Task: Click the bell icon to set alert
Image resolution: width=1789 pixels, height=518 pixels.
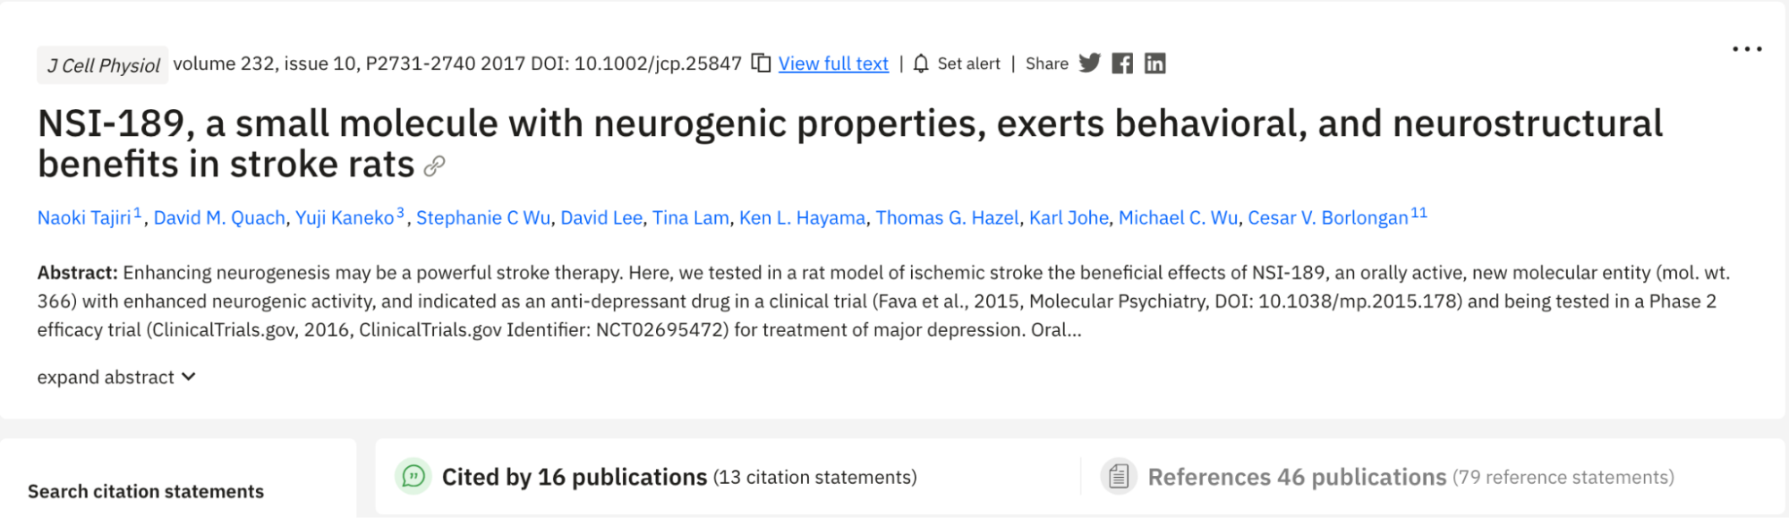Action: click(x=921, y=64)
